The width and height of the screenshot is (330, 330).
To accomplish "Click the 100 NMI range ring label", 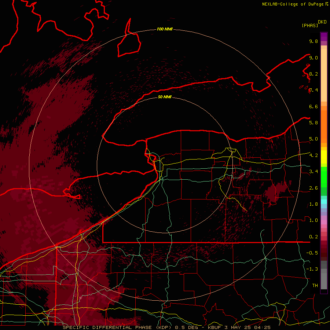I will coord(165,29).
